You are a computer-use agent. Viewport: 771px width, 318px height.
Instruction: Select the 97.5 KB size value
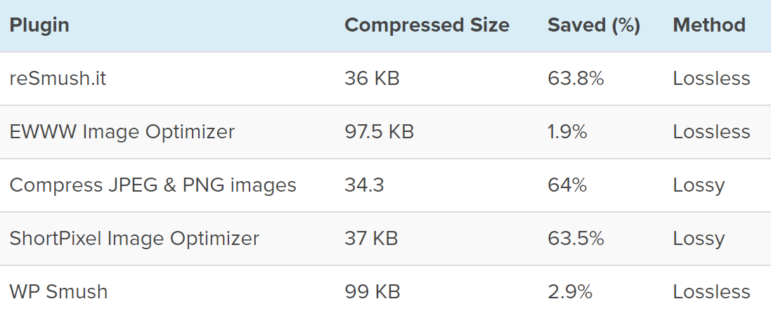379,132
